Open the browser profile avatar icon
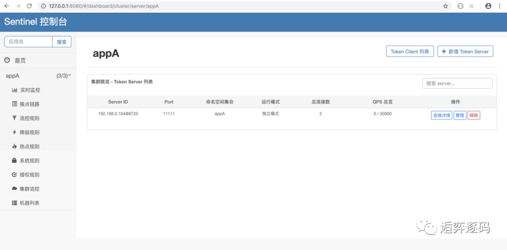Screen dimensions: 507x250 488,6
